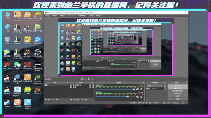The height and width of the screenshot is (118, 211).
Task: Select the 腾讯QQ desktop icon
Action: coord(7,78)
